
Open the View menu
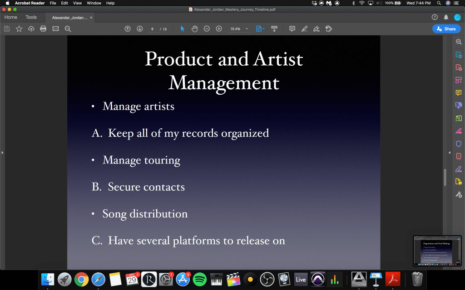pos(77,3)
